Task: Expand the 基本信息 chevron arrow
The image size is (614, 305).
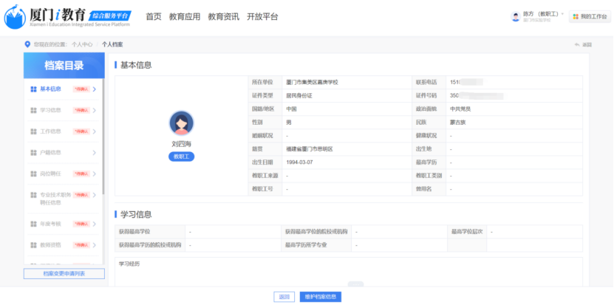Action: pos(95,89)
